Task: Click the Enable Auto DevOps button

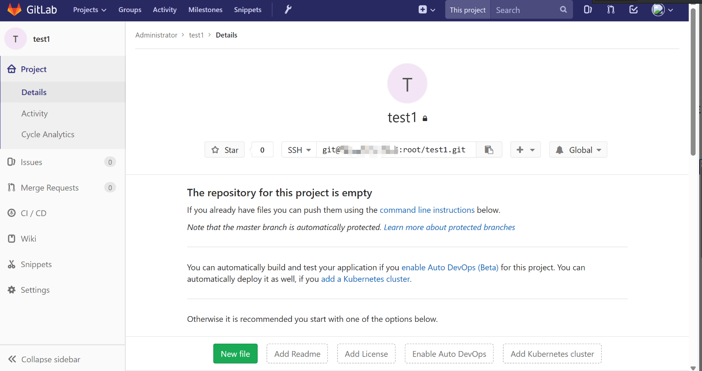Action: point(449,354)
